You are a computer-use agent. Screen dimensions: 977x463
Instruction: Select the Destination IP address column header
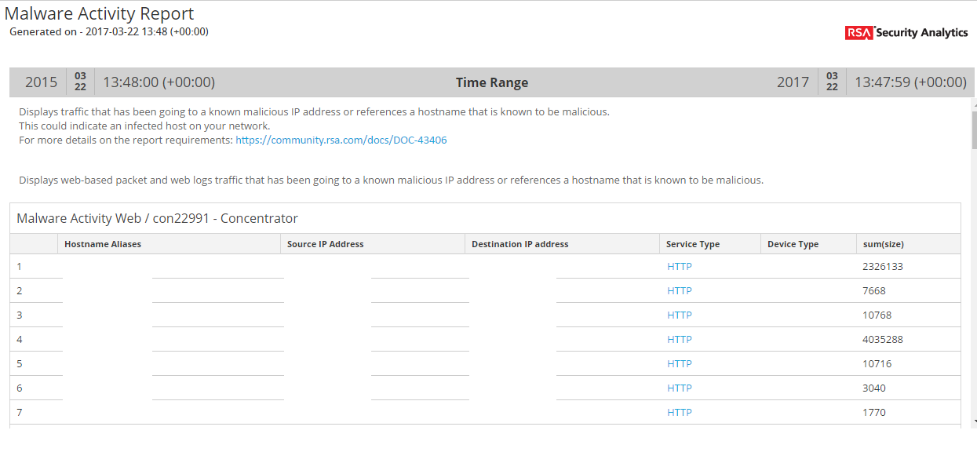click(x=519, y=244)
